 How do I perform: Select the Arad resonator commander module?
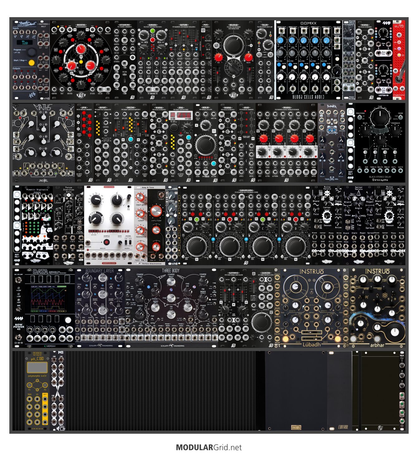tap(246, 143)
